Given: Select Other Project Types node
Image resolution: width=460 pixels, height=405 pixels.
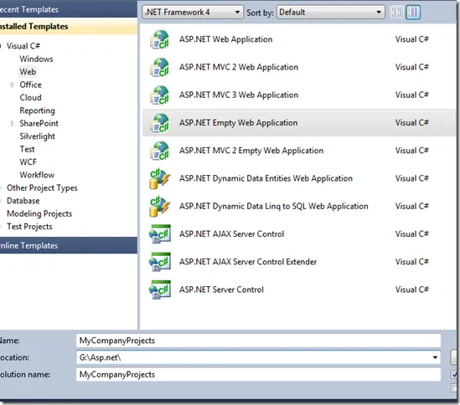Looking at the screenshot, I should 42,187.
